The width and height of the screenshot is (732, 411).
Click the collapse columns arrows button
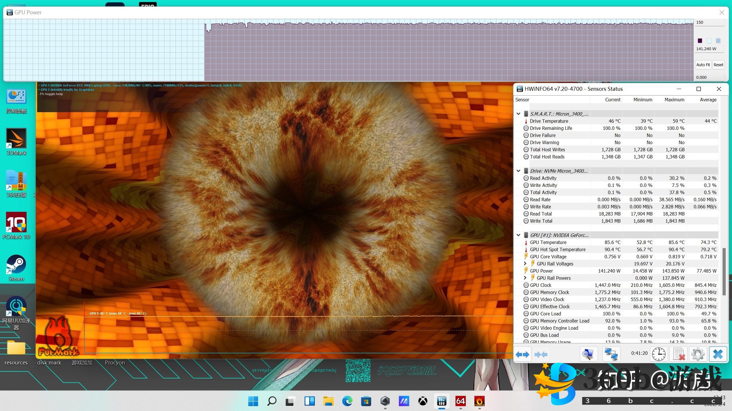click(541, 354)
